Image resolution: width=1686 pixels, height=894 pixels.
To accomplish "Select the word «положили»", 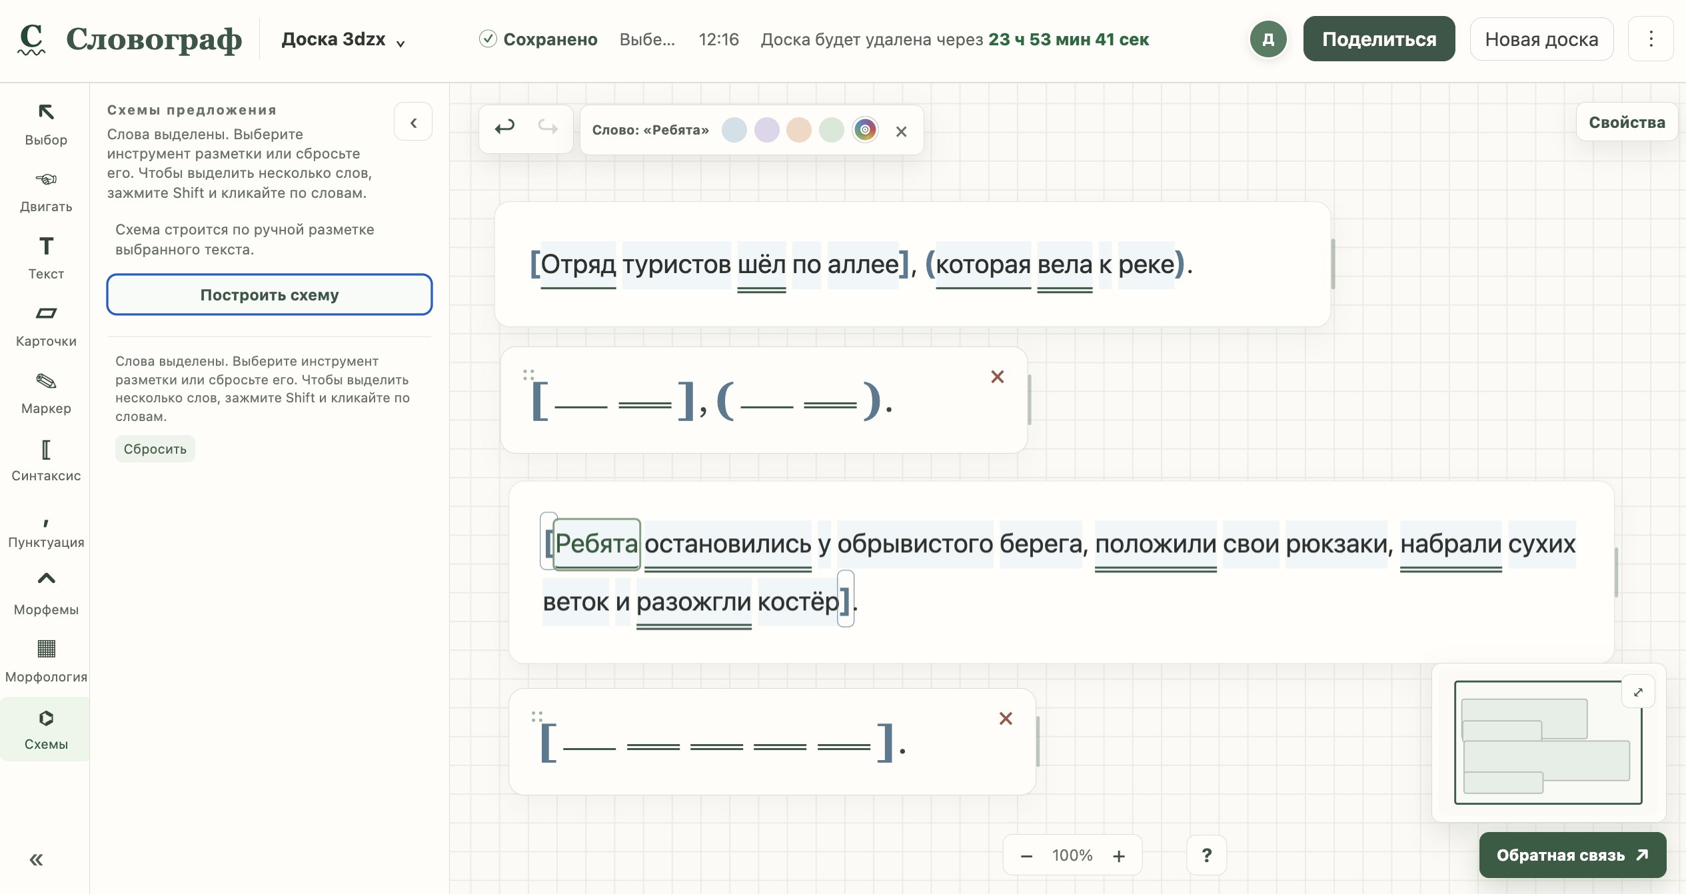I will coord(1156,544).
